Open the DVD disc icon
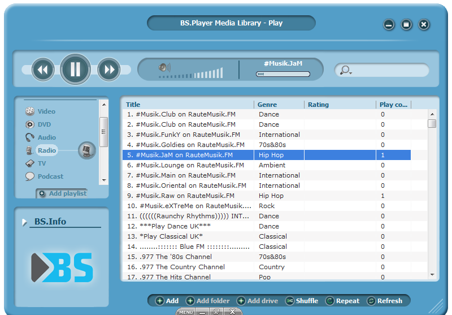Image resolution: width=452 pixels, height=315 pixels. pyautogui.click(x=30, y=124)
